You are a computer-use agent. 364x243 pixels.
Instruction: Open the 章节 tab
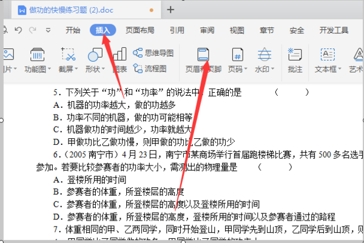coord(267,30)
